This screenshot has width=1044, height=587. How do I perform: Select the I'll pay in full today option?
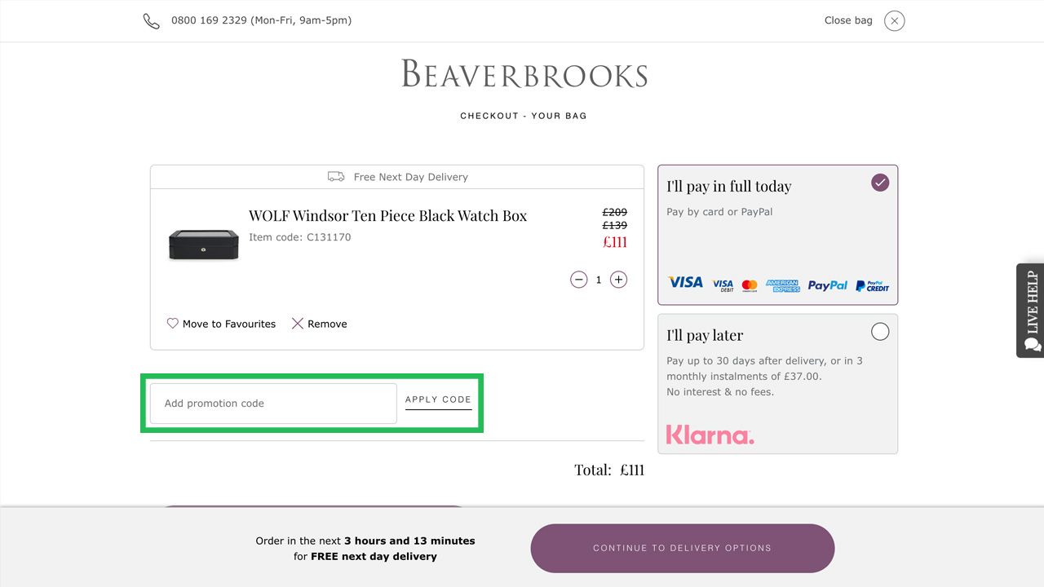coord(879,183)
